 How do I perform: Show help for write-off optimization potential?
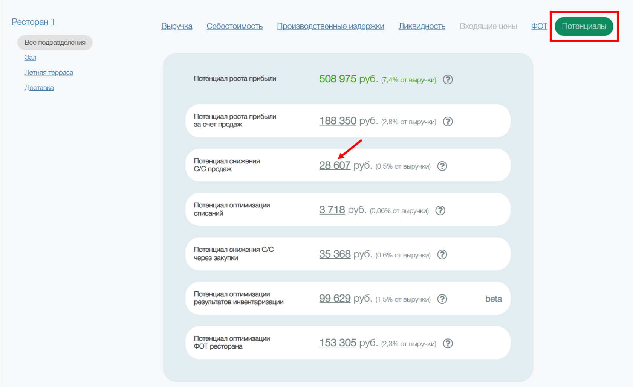440,210
